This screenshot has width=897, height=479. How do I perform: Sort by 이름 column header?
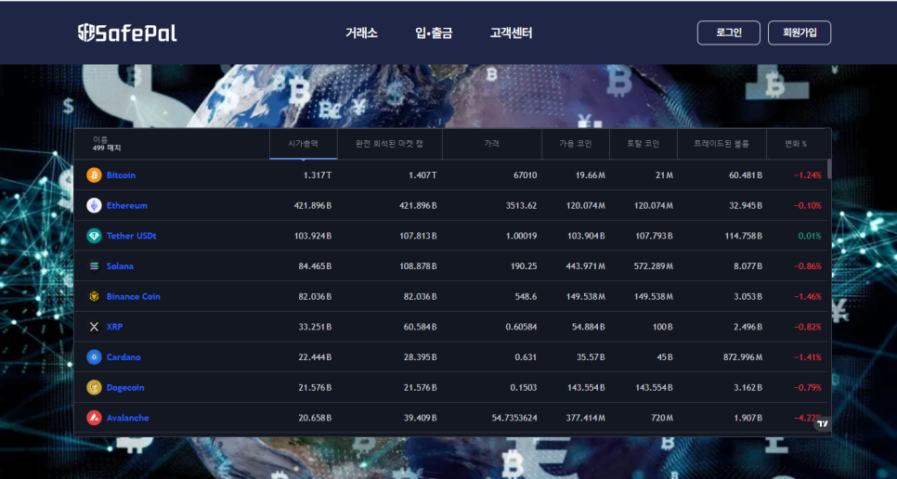pos(172,144)
